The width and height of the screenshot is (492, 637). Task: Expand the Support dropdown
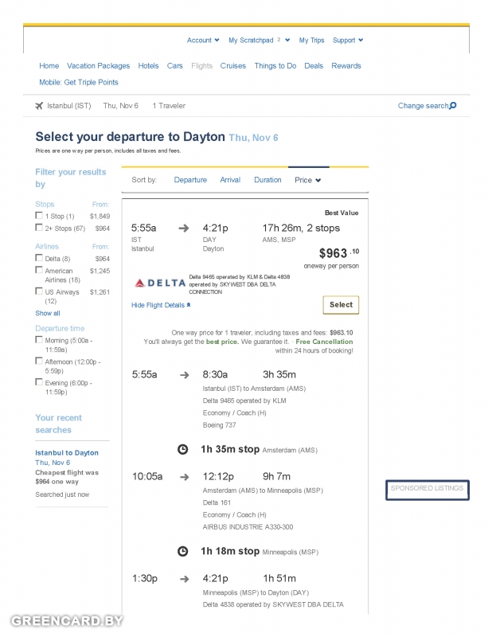point(348,41)
